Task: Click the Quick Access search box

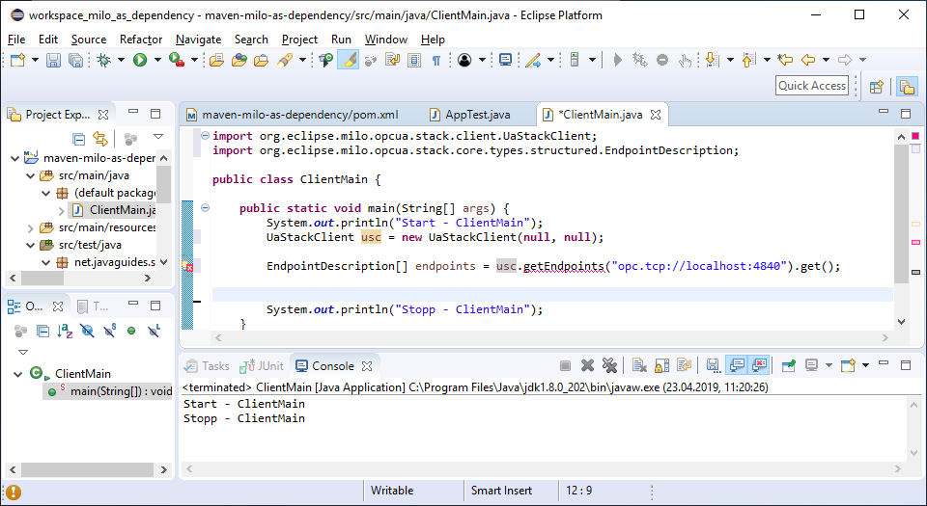Action: (x=812, y=86)
